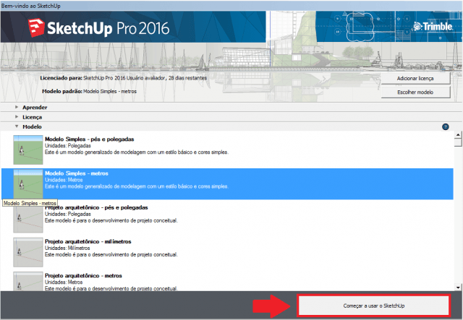Expand the Aprender section triangle
This screenshot has height=320, width=463.
(x=17, y=107)
